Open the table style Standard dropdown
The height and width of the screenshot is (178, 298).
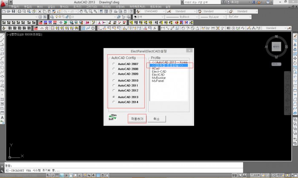click(215, 11)
